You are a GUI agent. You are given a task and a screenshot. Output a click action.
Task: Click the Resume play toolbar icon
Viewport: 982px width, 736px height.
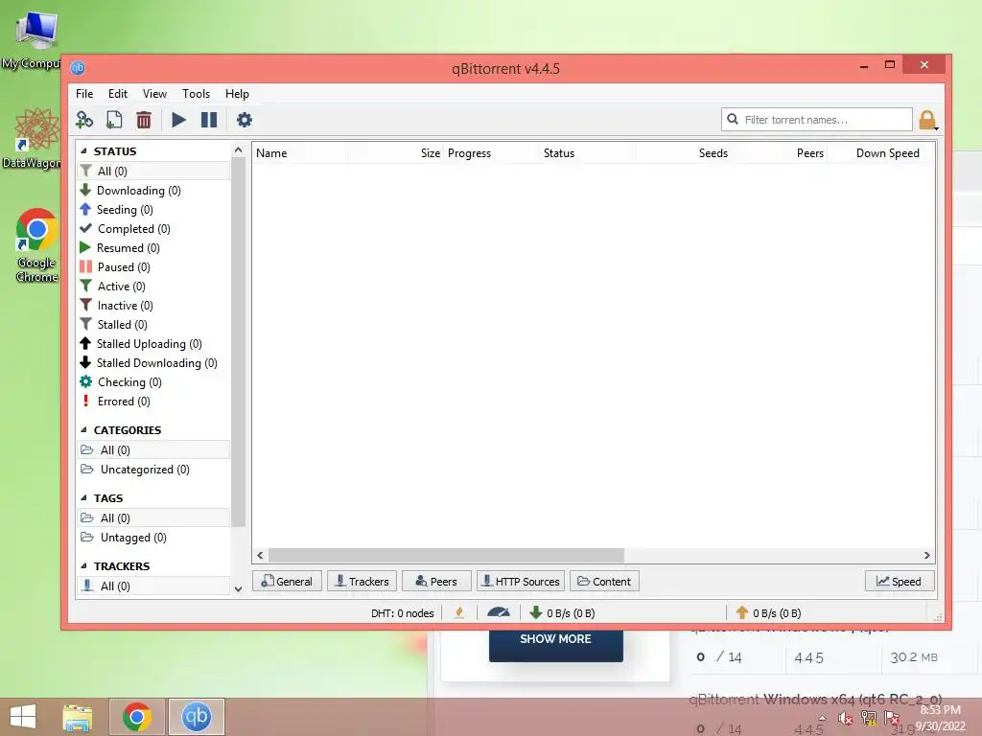[178, 120]
